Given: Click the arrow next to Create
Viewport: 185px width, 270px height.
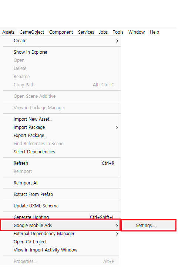Looking at the screenshot, I should [x=117, y=41].
